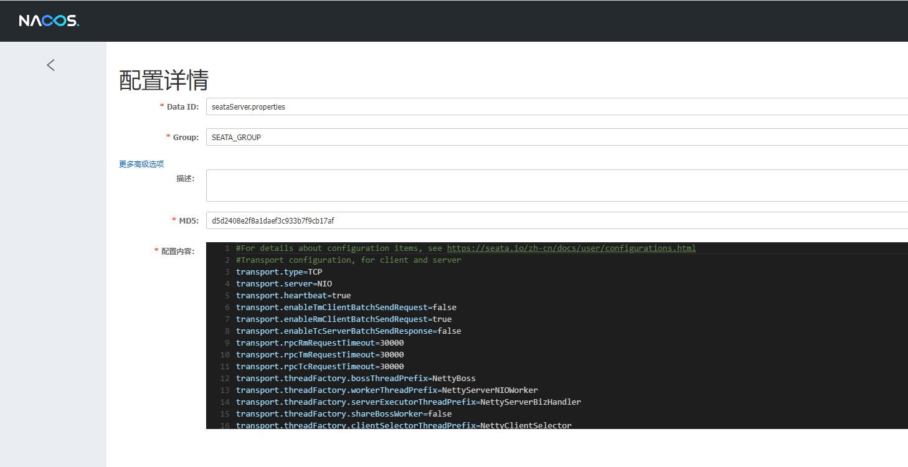The height and width of the screenshot is (467, 908).
Task: Click the Data ID field seataServer.properties
Action: coord(557,106)
